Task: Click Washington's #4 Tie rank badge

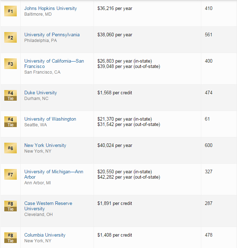Action: click(10, 122)
